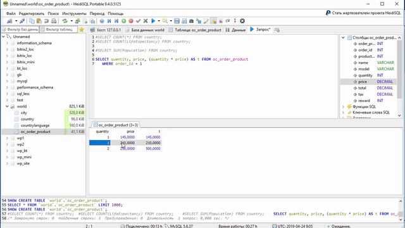The image size is (405, 228).
Task: Click the copy icon in toolbar
Action: pyautogui.click(x=32, y=21)
